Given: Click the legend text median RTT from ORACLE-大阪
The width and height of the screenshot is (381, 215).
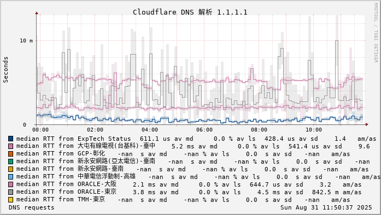Looking at the screenshot, I should tap(66, 184).
